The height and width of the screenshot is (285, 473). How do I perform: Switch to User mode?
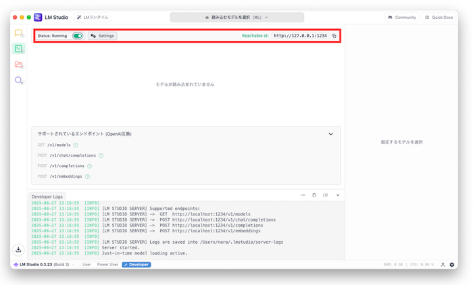(x=86, y=265)
